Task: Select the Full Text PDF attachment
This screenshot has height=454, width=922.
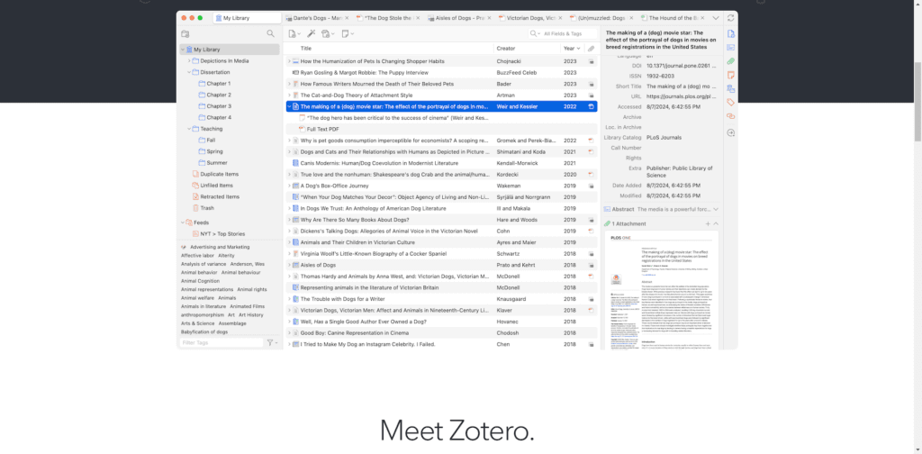Action: 323,130
